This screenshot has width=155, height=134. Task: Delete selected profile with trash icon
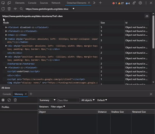tap(15, 100)
